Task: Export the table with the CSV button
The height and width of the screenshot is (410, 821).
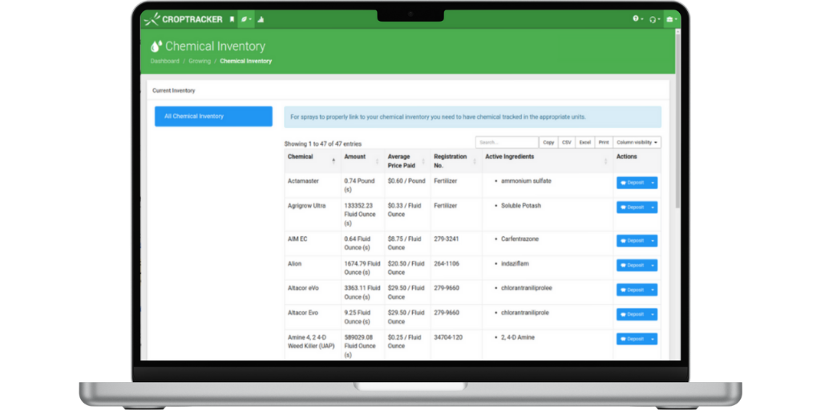Action: pyautogui.click(x=567, y=143)
